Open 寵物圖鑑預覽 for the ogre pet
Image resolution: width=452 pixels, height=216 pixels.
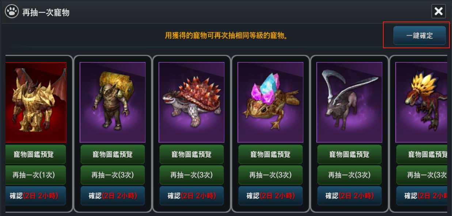point(113,154)
